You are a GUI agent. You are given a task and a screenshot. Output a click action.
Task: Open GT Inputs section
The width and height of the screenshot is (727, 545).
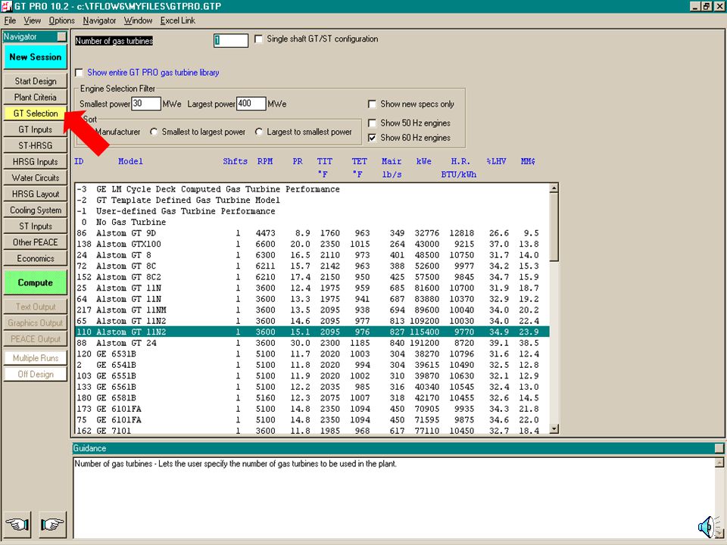(x=36, y=129)
